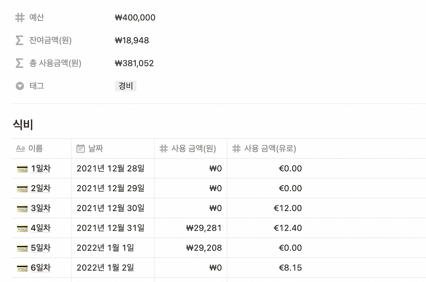
Task: Open the 사용 금액(원) column header menu
Action: click(x=193, y=148)
